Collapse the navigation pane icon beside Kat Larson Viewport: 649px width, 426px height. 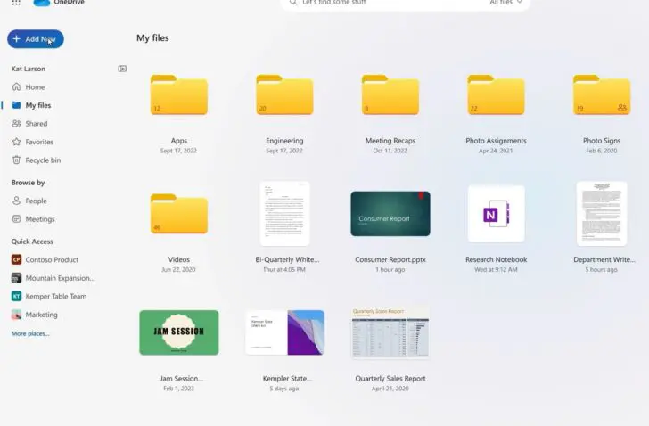pyautogui.click(x=122, y=69)
